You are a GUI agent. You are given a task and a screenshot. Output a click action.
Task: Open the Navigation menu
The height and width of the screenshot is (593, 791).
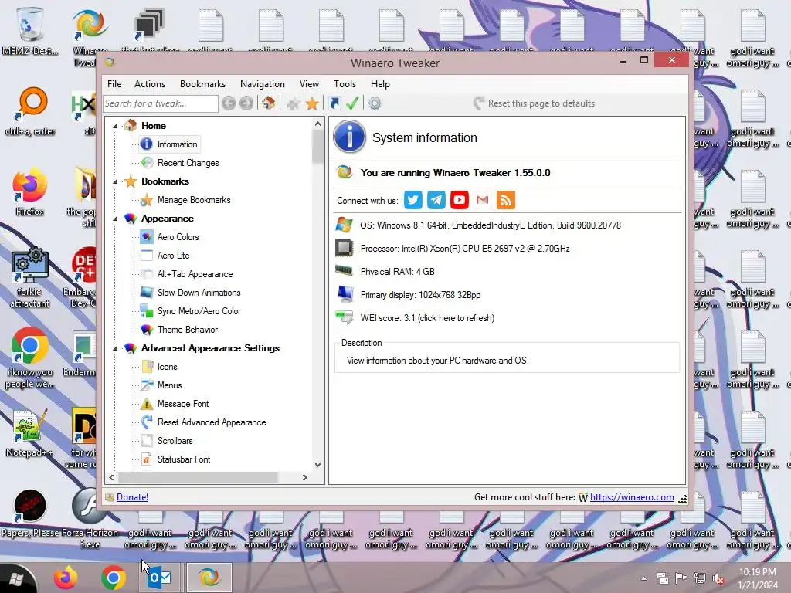(263, 84)
